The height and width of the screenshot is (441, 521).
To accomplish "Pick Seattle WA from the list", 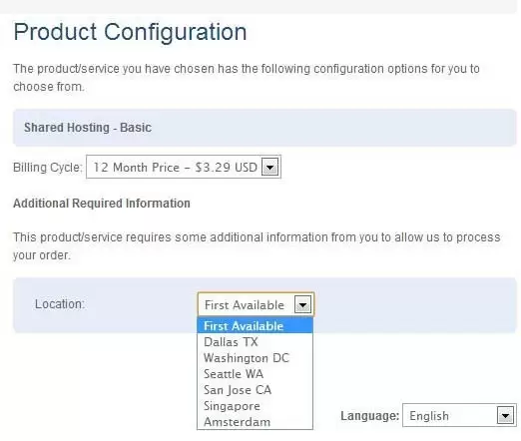I will tap(255, 374).
